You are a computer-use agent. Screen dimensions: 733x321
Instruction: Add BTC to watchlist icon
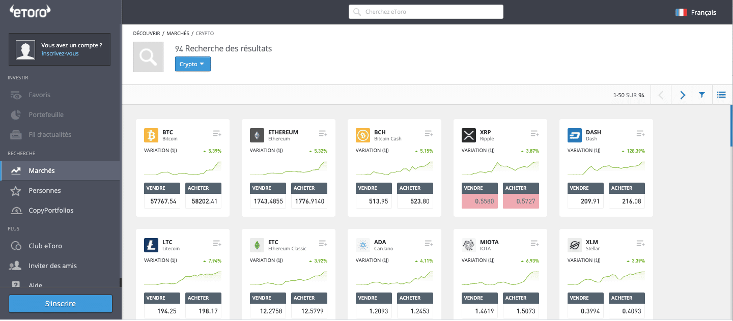coord(217,133)
